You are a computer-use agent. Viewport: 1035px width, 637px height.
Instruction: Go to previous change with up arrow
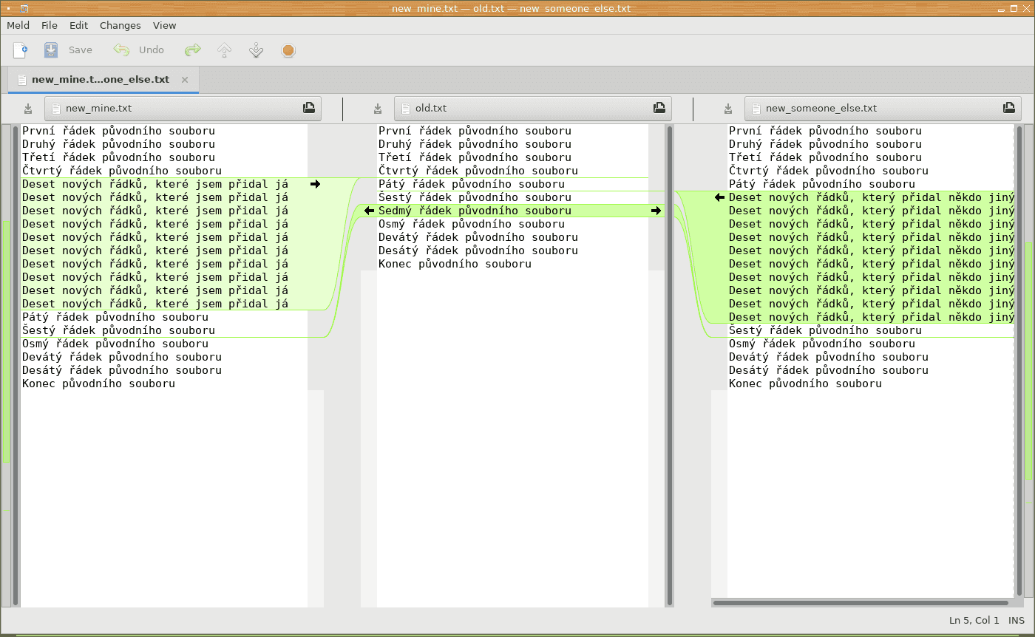click(225, 50)
